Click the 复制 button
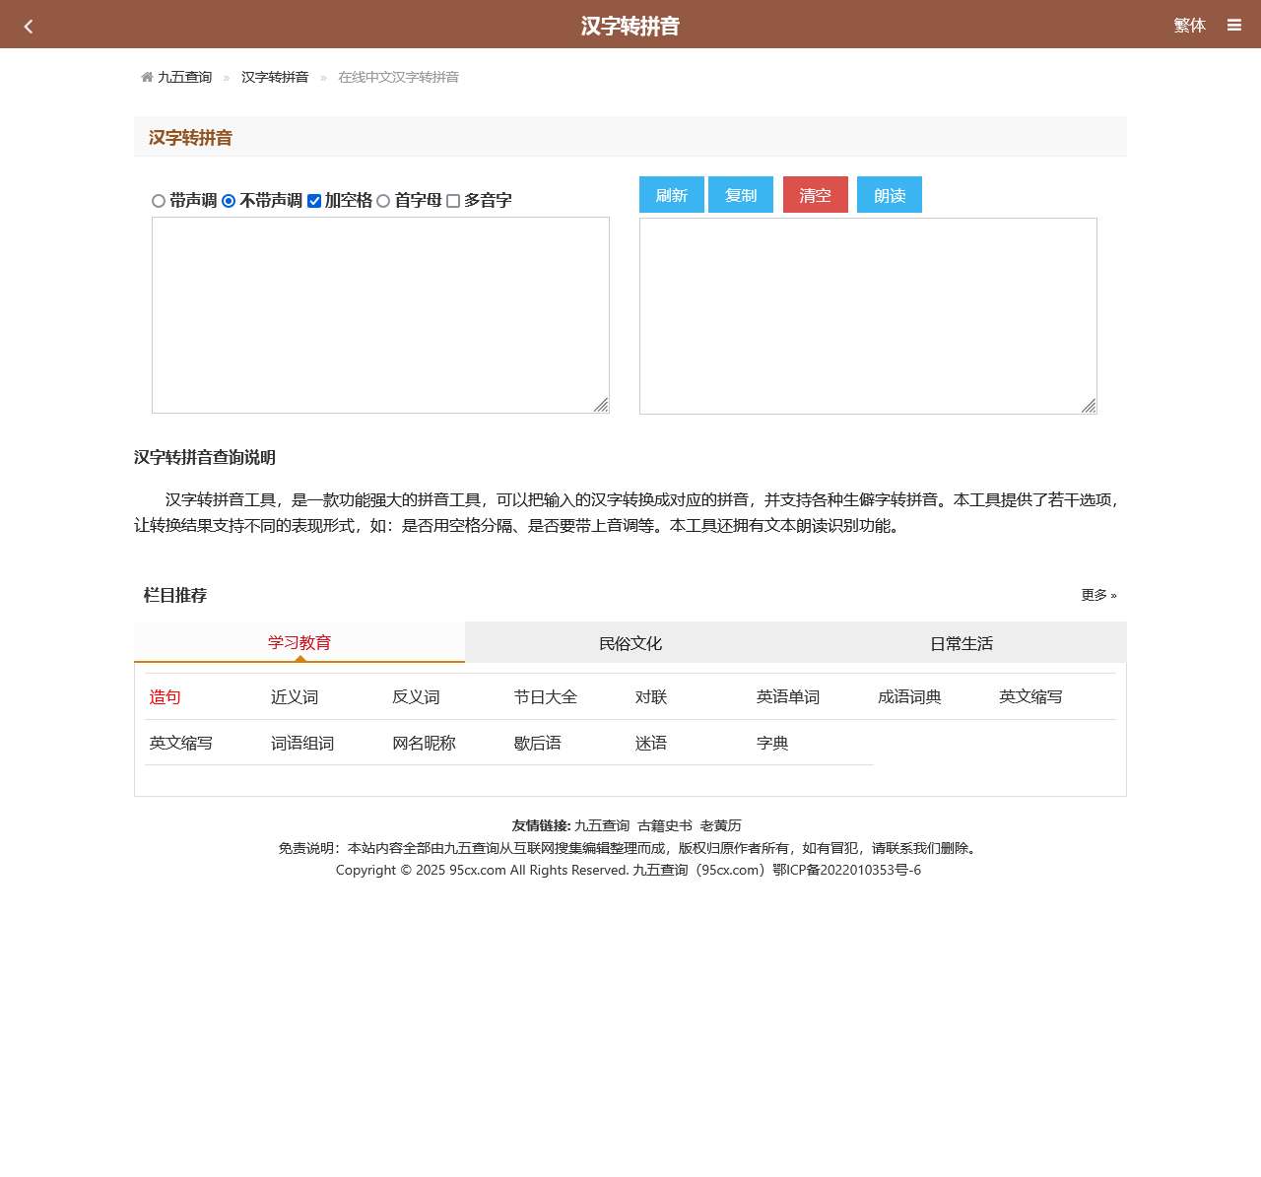 (x=741, y=195)
